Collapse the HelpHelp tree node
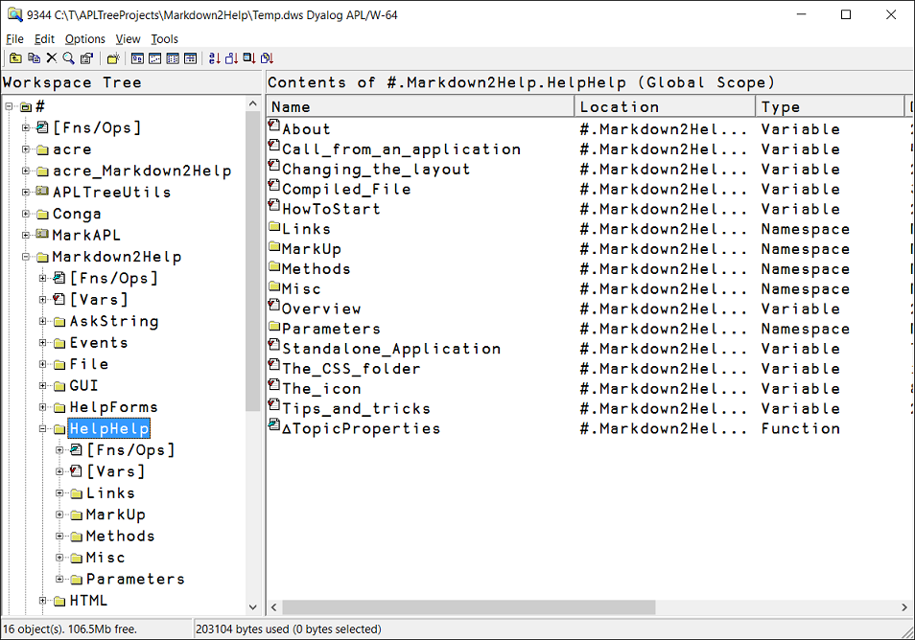 pyautogui.click(x=42, y=428)
